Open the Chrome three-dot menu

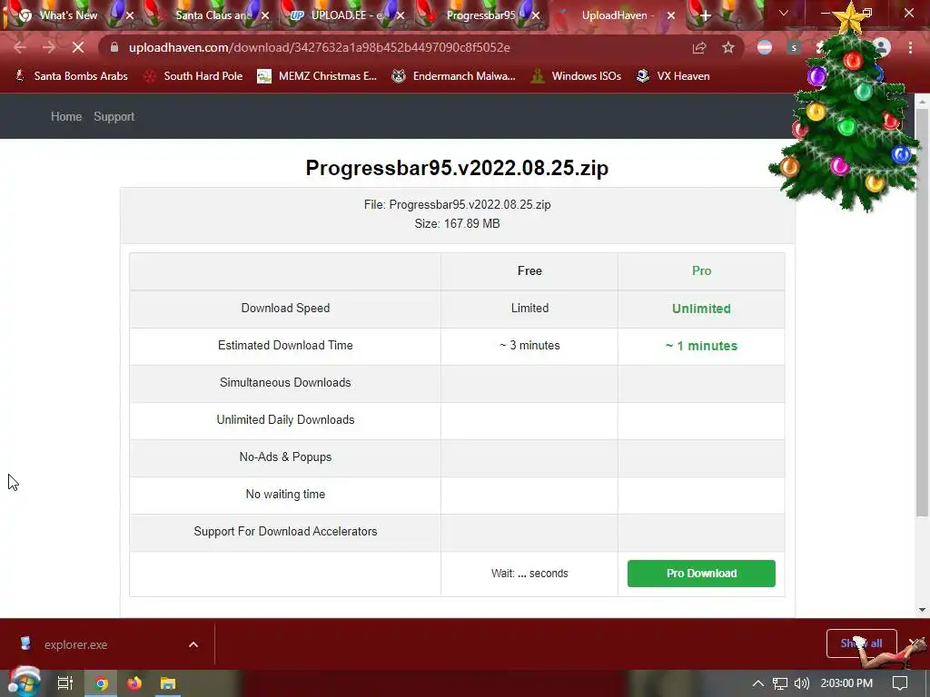[910, 47]
